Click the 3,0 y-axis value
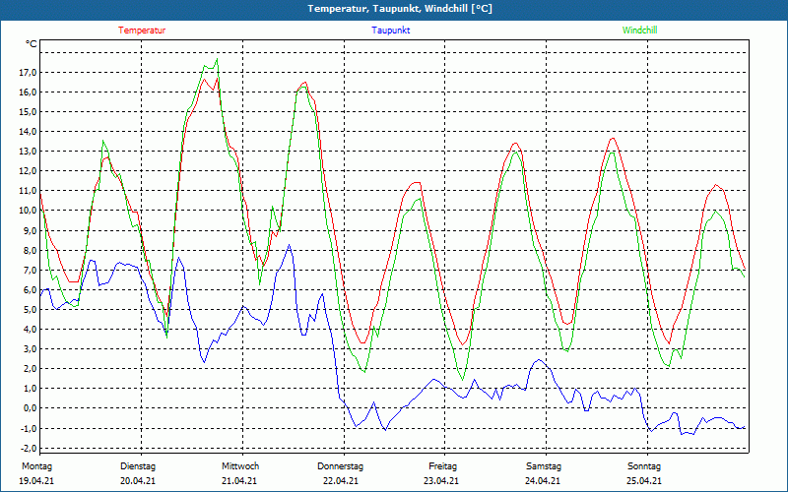The image size is (788, 492). coord(30,349)
